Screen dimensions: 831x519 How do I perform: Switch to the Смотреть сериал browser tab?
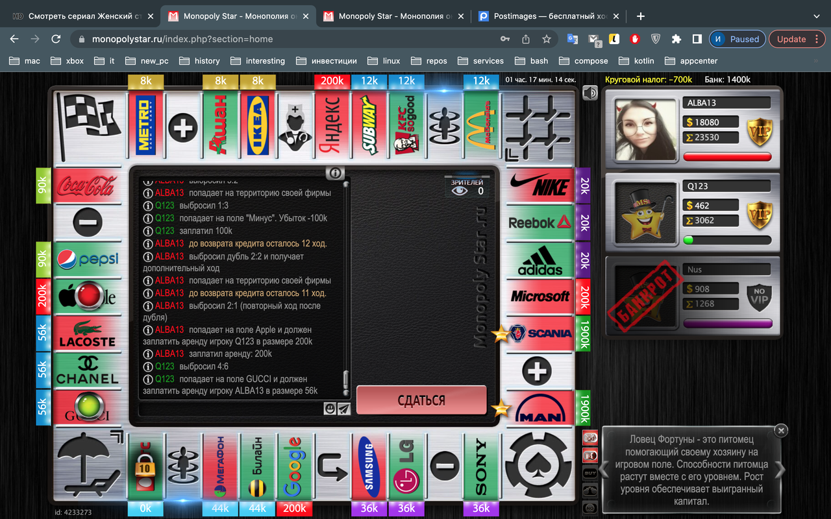coord(82,16)
